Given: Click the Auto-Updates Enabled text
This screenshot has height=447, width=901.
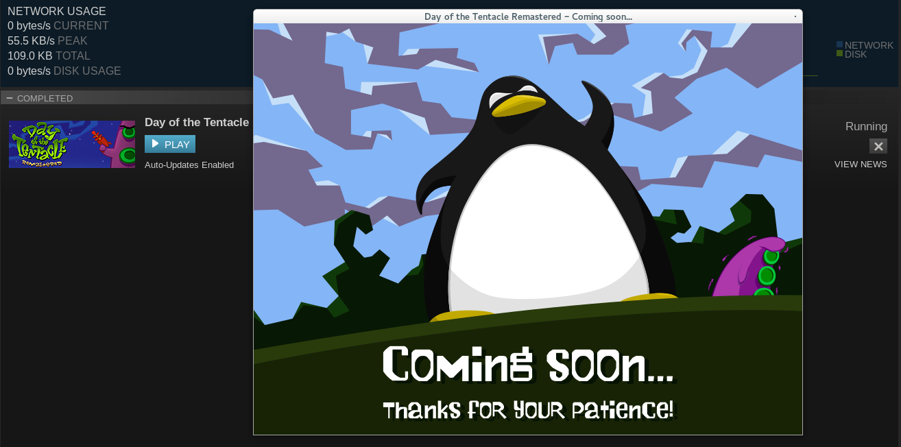Looking at the screenshot, I should tap(189, 165).
